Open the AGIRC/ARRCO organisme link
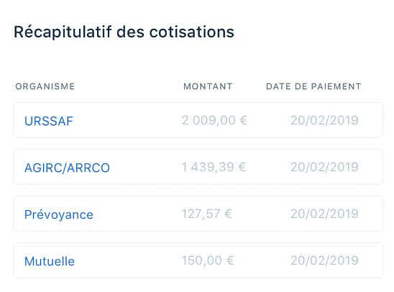This screenshot has height=292, width=394. [x=67, y=168]
